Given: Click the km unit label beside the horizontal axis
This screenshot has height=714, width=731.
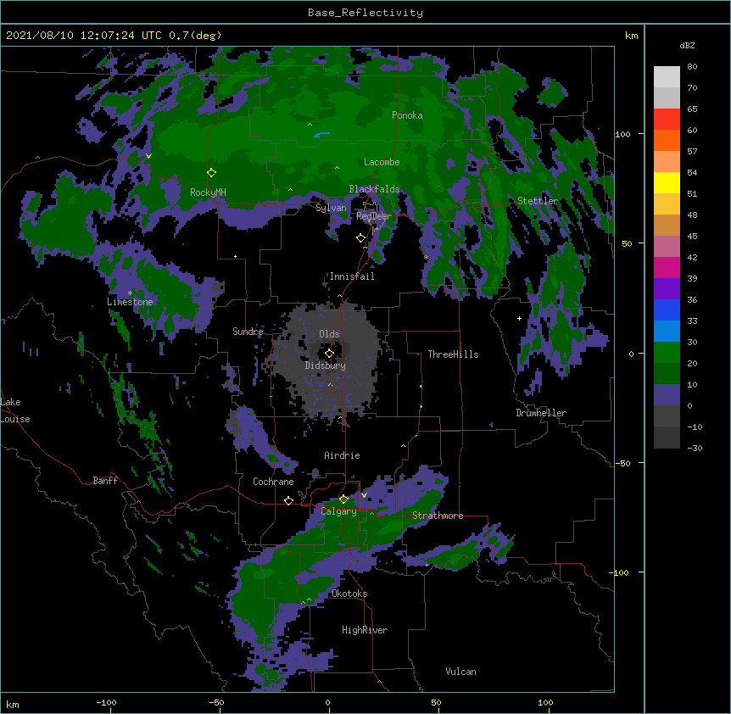Looking at the screenshot, I should pyautogui.click(x=13, y=705).
